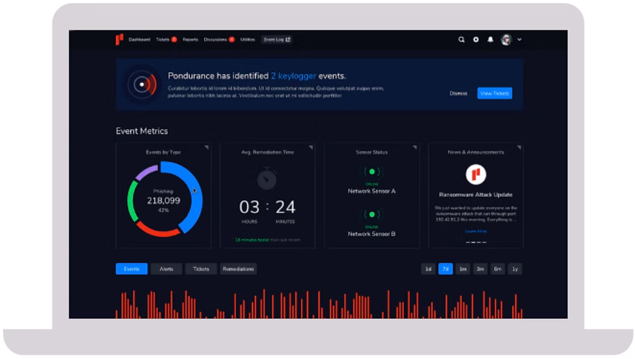Expand the user account dropdown chevron
635x359 pixels.
click(520, 40)
